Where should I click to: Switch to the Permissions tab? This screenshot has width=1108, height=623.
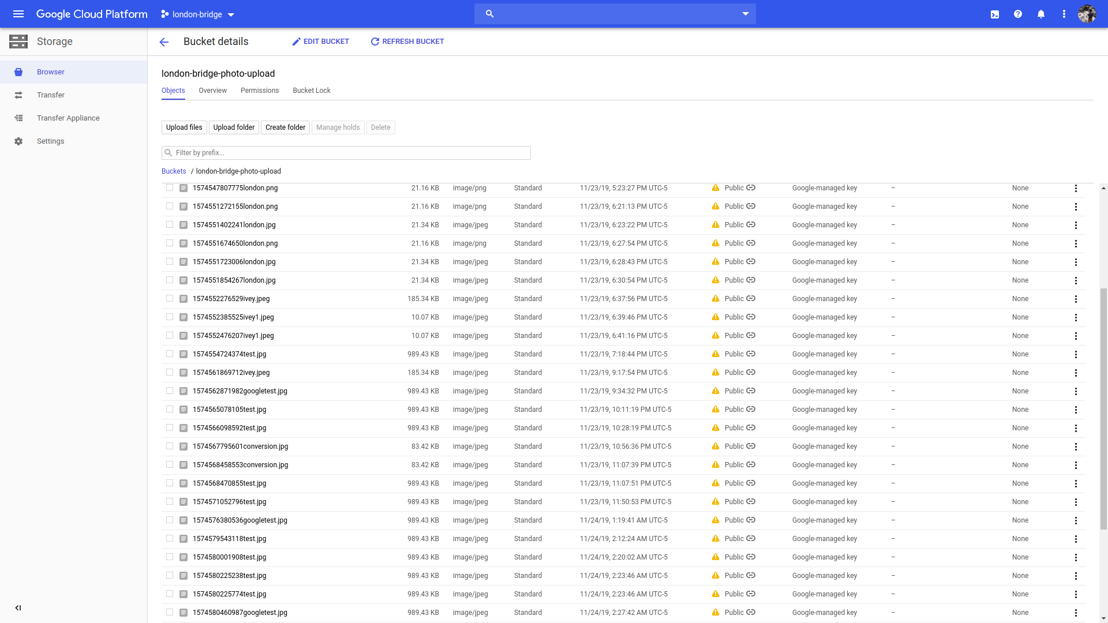260,91
